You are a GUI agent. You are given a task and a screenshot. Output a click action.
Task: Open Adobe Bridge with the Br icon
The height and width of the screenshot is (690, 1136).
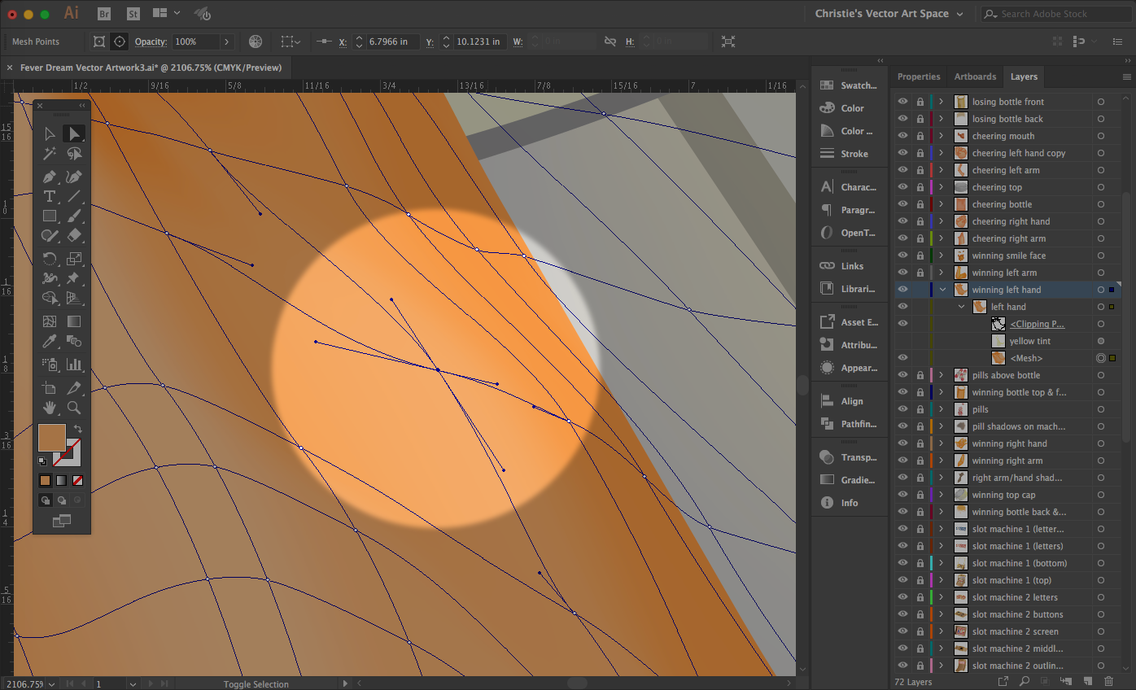pos(104,14)
